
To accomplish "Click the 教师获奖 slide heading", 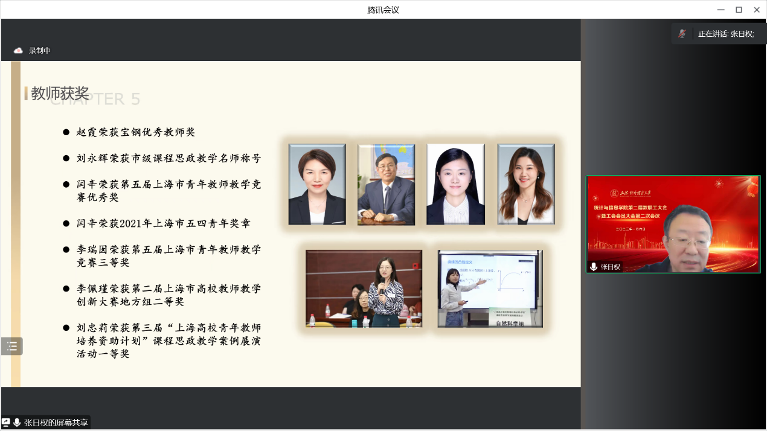I will tap(60, 94).
